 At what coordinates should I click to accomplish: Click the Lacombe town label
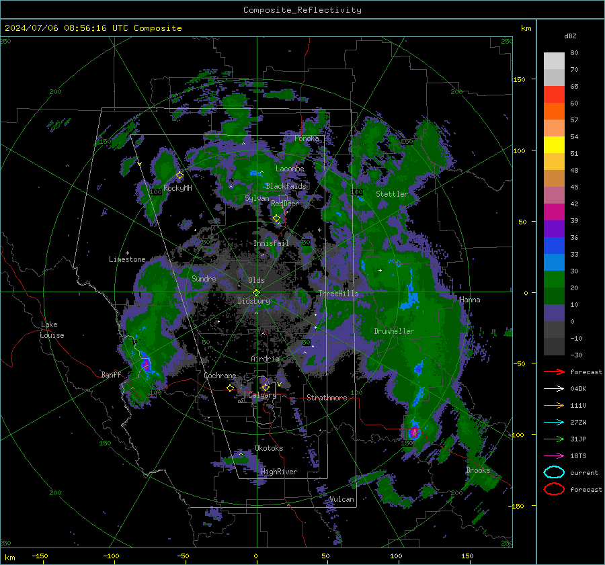click(x=290, y=169)
